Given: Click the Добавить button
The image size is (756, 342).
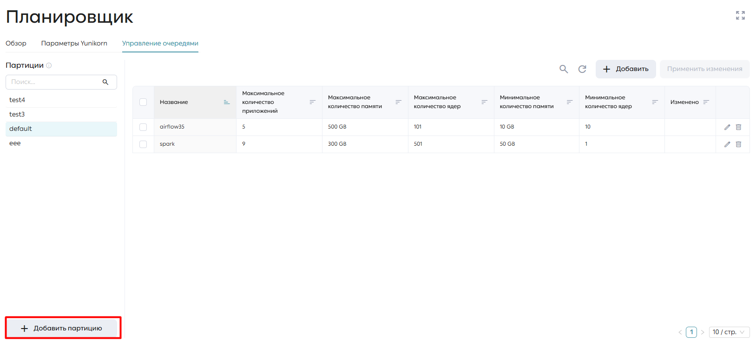Looking at the screenshot, I should pos(625,69).
